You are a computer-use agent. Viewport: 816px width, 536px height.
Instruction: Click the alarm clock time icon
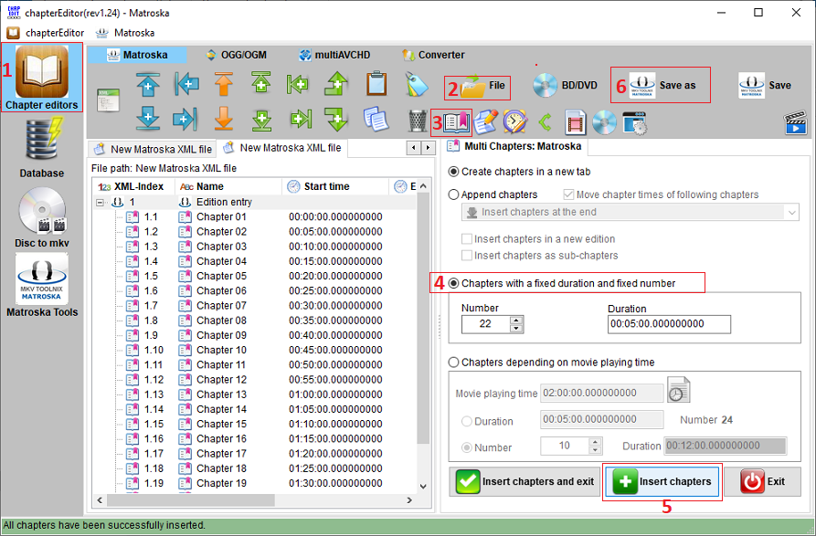(514, 122)
